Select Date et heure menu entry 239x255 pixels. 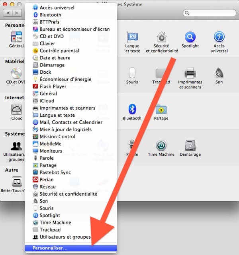71,58
